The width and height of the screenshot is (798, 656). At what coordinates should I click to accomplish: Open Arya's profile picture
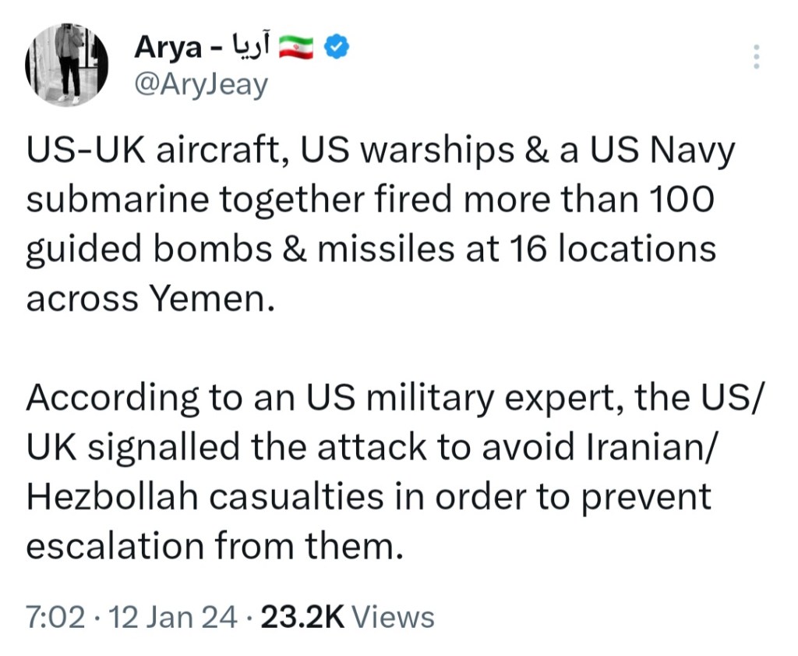coord(66,66)
